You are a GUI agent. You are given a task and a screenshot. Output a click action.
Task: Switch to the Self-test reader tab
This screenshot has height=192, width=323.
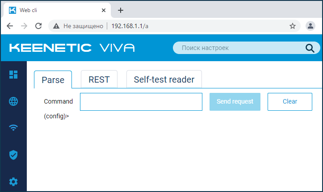[164, 79]
